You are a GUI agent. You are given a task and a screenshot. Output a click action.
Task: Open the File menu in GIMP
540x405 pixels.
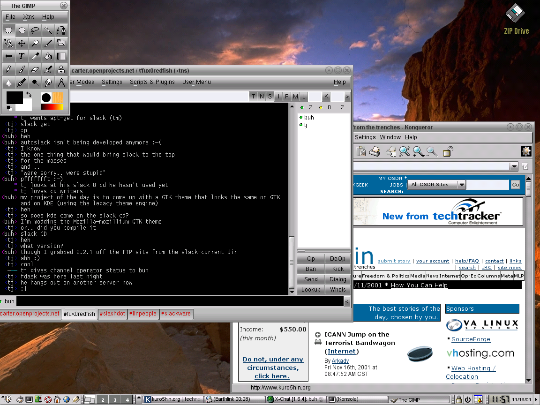point(10,16)
